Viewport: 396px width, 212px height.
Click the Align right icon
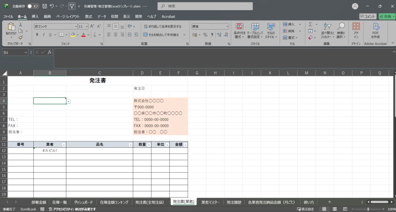click(x=122, y=34)
